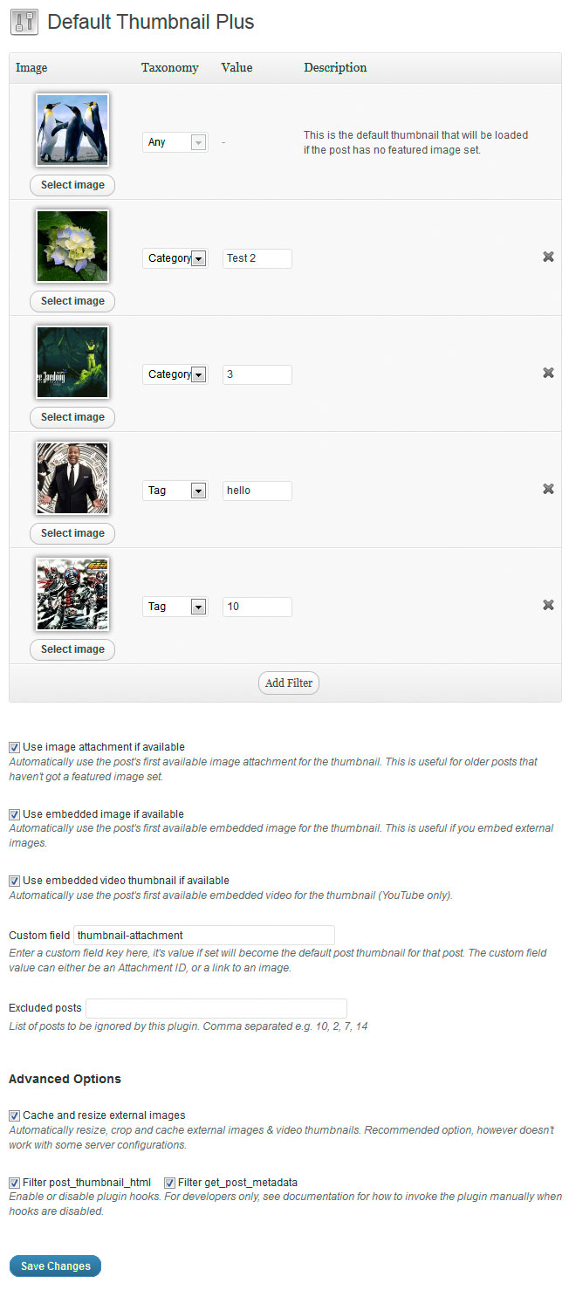Focus the Excluded posts input
Image resolution: width=569 pixels, height=1290 pixels.
(x=216, y=1008)
